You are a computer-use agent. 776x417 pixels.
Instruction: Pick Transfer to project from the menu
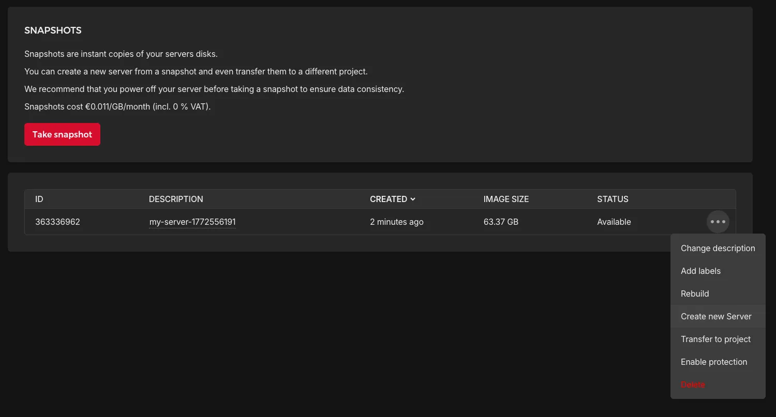[x=718, y=339]
